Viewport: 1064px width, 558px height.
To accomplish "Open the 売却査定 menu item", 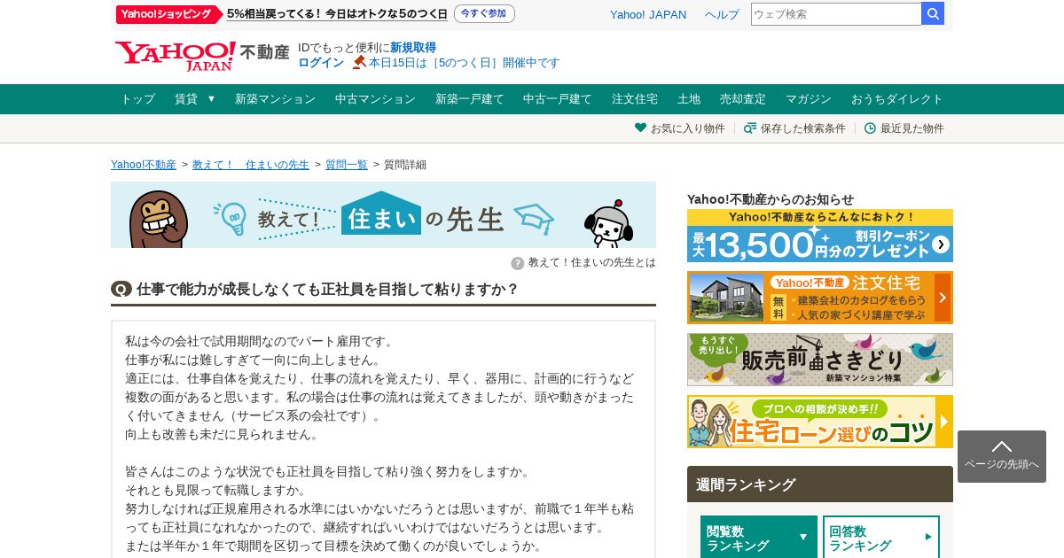I will (743, 99).
